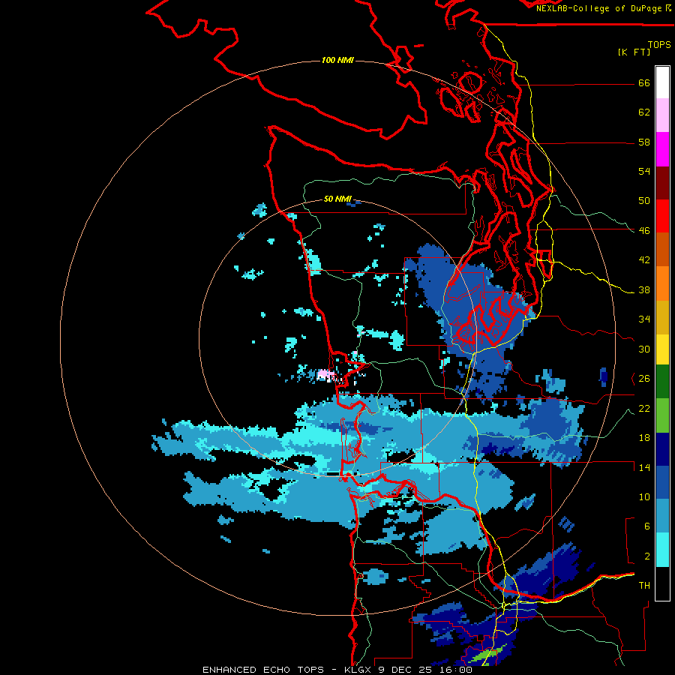This screenshot has width=675, height=675.
Task: Click the pink high echo top near radar
Action: tap(325, 374)
